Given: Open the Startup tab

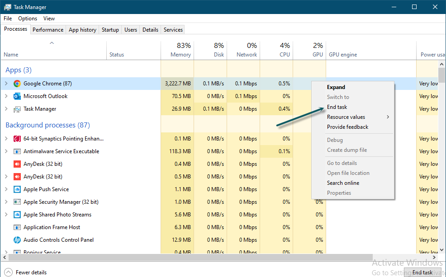Looking at the screenshot, I should click(x=110, y=30).
